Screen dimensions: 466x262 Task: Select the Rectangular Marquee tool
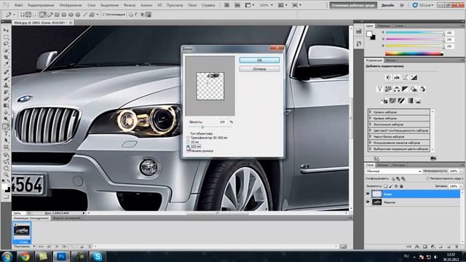click(6, 37)
